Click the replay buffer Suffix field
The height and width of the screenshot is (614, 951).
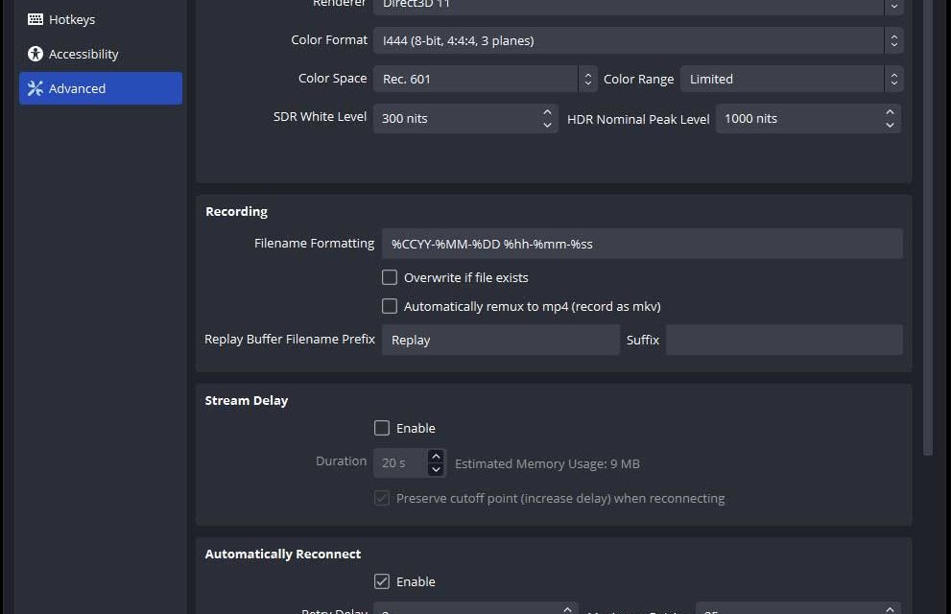point(783,340)
